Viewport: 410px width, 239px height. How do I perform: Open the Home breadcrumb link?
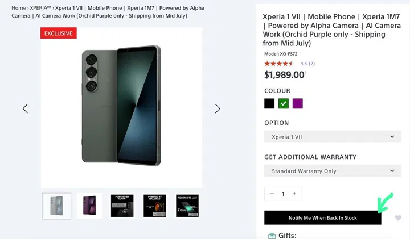point(19,9)
